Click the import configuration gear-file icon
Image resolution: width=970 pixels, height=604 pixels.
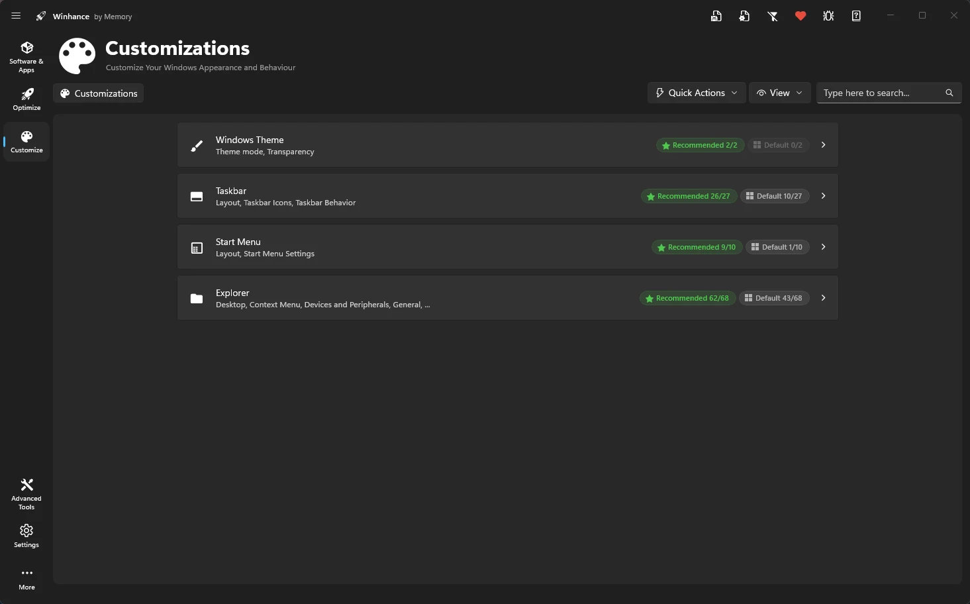point(744,16)
